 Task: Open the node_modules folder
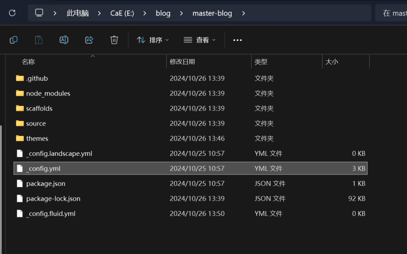(x=48, y=93)
